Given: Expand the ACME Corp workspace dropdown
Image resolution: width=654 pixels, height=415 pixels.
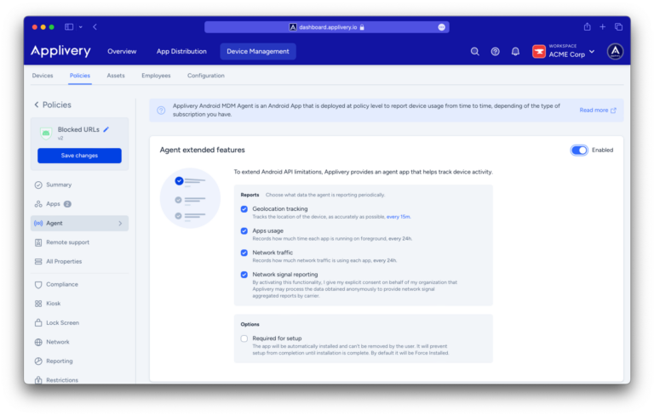Looking at the screenshot, I should pyautogui.click(x=592, y=52).
